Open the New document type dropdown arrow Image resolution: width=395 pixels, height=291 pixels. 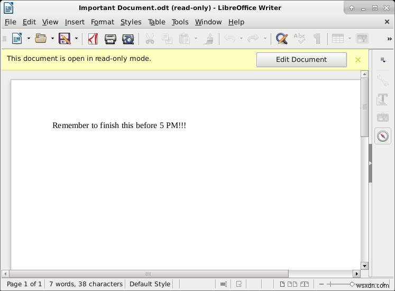(29, 39)
